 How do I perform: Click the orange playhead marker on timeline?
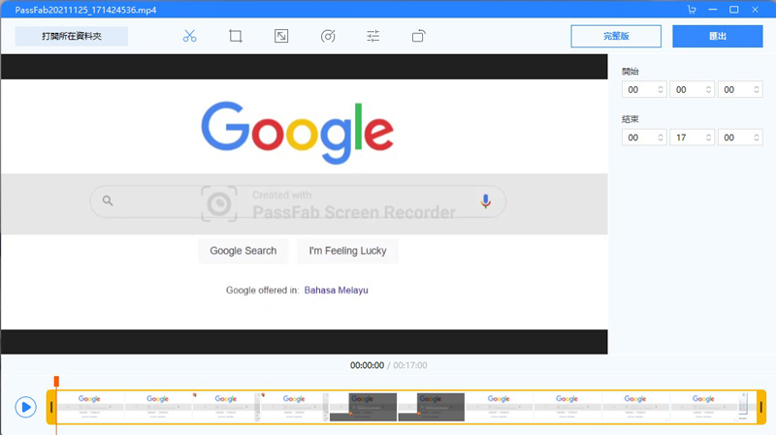click(56, 381)
